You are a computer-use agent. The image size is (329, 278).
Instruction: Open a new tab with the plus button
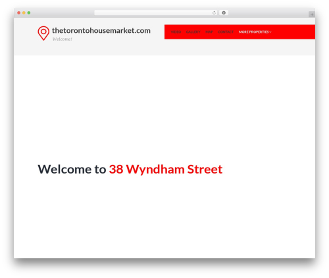coord(312,14)
